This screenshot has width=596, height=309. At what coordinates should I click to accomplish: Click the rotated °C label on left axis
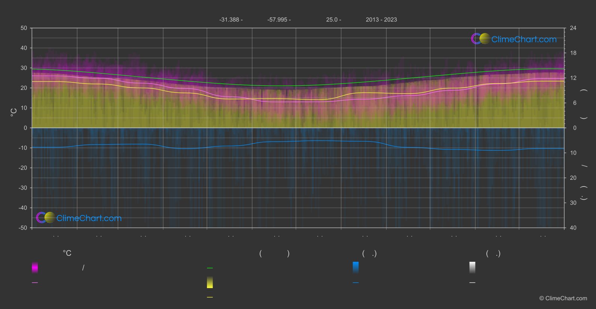tap(14, 112)
